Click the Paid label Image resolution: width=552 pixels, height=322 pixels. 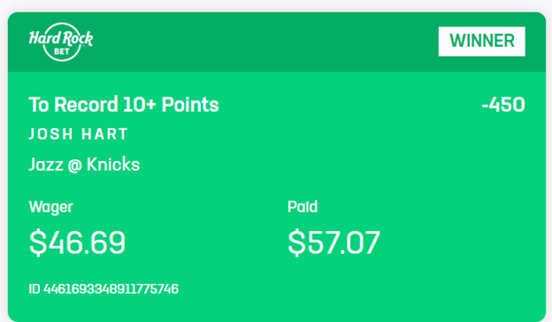coord(303,207)
